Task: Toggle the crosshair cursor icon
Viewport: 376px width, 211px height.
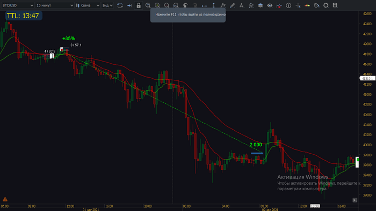Action: (298, 5)
